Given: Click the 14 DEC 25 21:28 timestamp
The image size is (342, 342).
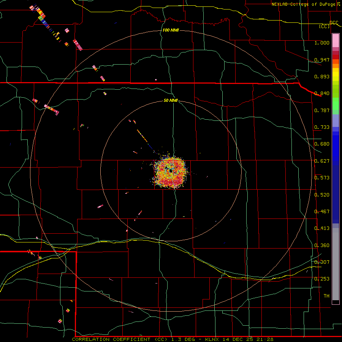Looking at the screenshot, I should [x=248, y=339].
